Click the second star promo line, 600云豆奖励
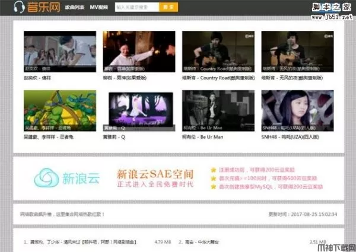The width and height of the screenshot is (356, 252). click(268, 178)
